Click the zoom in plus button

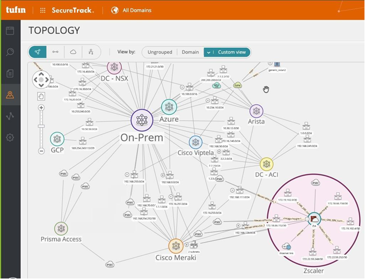click(41, 108)
